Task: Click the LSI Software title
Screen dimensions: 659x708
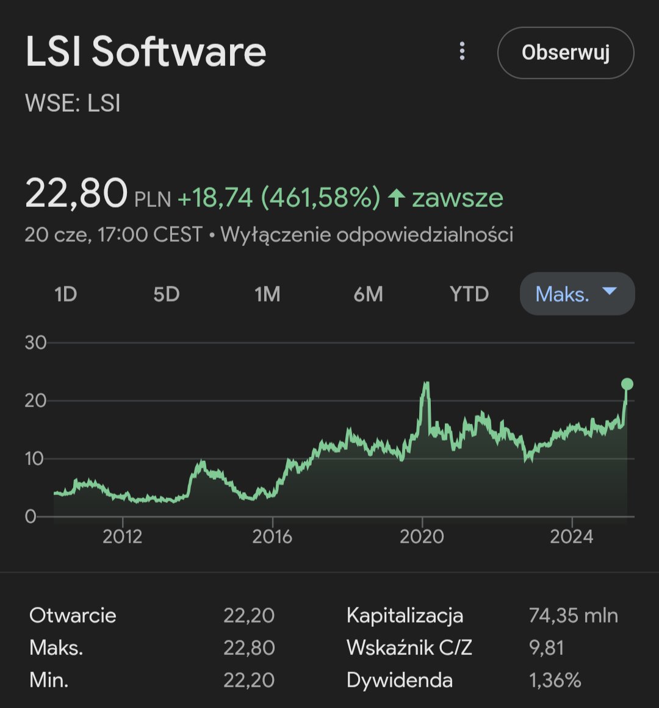Action: coord(146,52)
